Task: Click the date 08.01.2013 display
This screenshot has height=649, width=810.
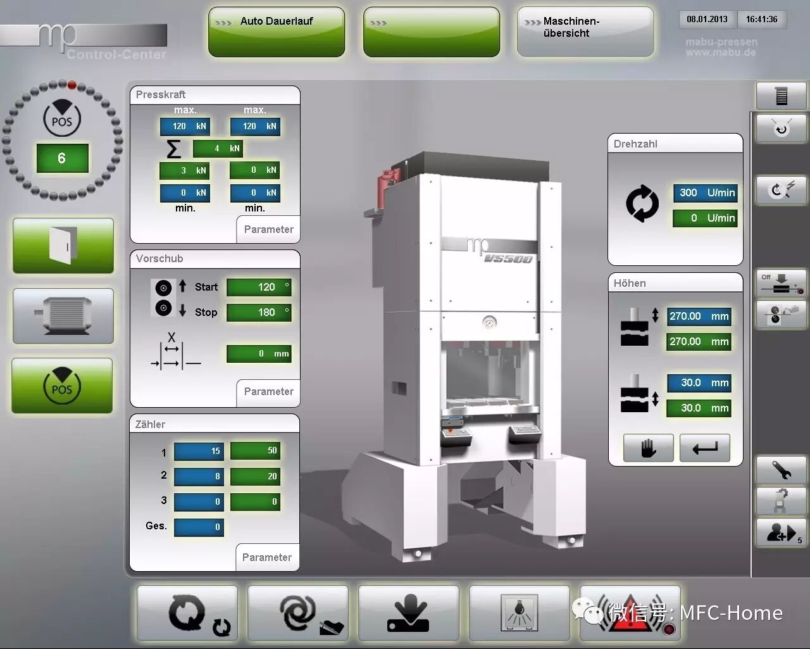Action: point(707,19)
